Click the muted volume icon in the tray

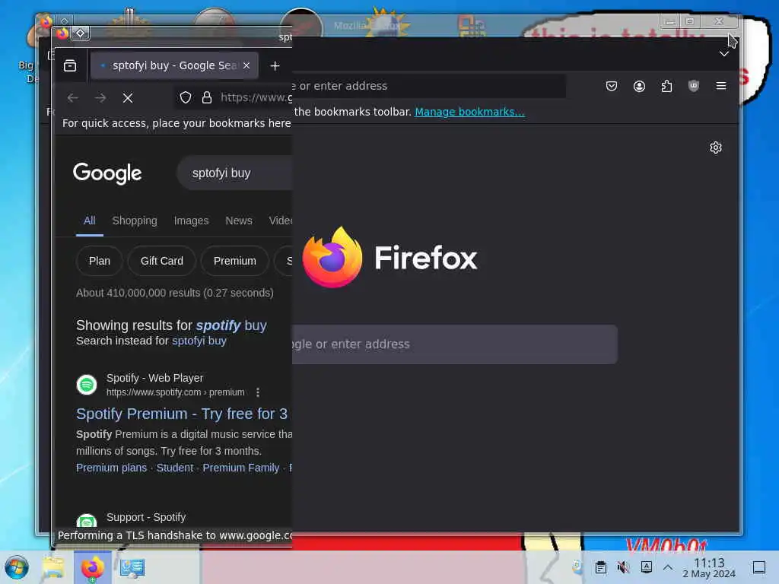(x=623, y=567)
